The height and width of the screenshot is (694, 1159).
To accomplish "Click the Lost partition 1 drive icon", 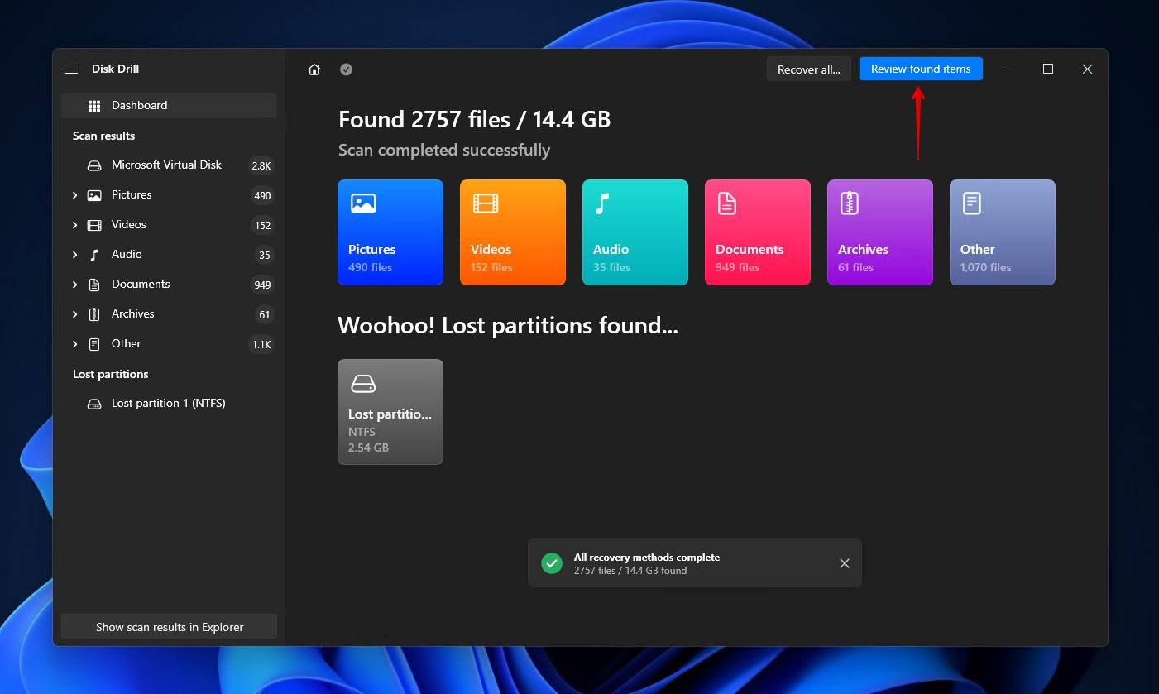I will tap(94, 404).
